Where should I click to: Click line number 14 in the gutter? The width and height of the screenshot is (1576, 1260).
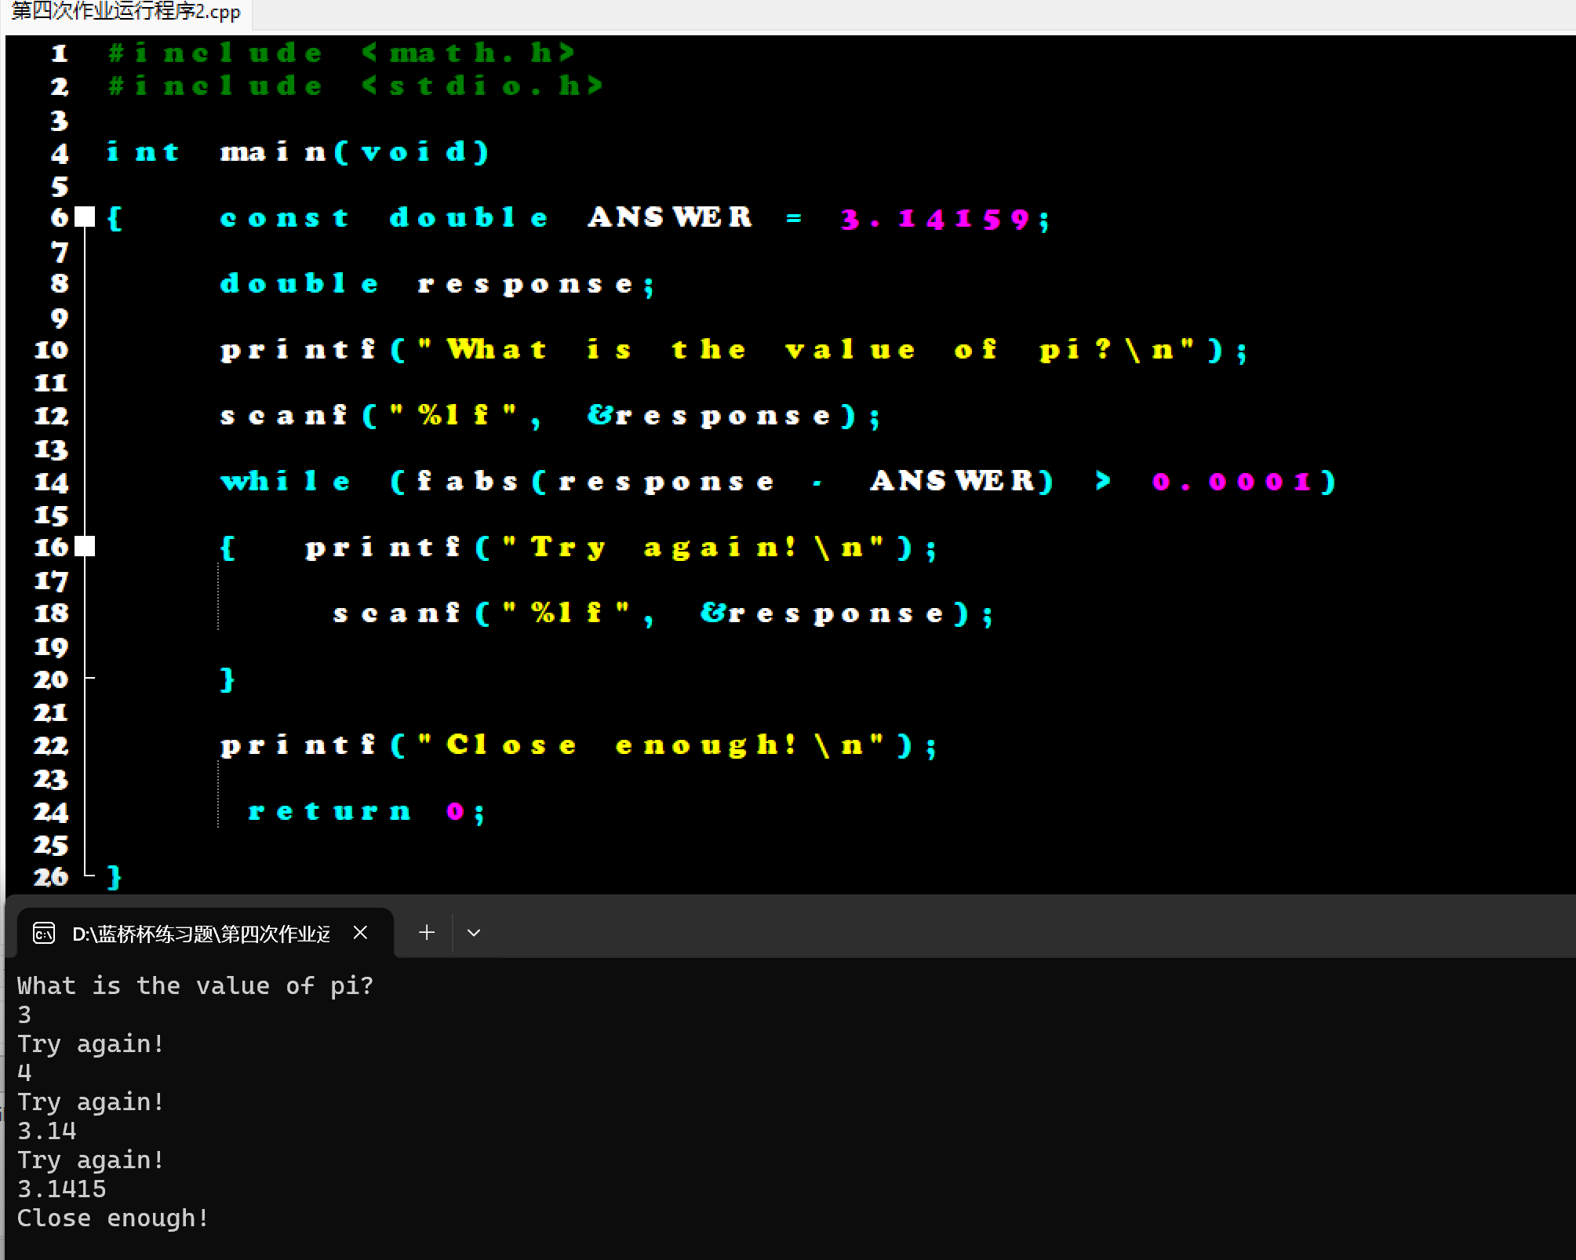click(51, 482)
